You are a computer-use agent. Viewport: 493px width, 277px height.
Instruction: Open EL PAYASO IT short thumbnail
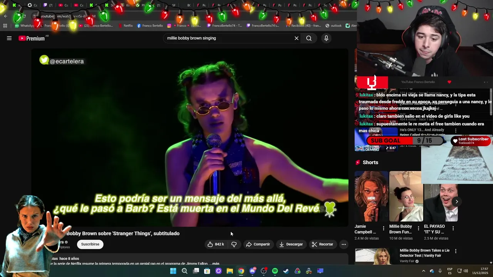(441, 203)
